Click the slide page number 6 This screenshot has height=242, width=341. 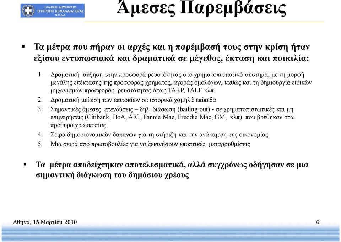coord(318,222)
